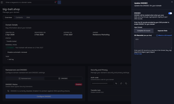
Task: Click the Ratisbona Marketing owner text
Action: point(101,35)
